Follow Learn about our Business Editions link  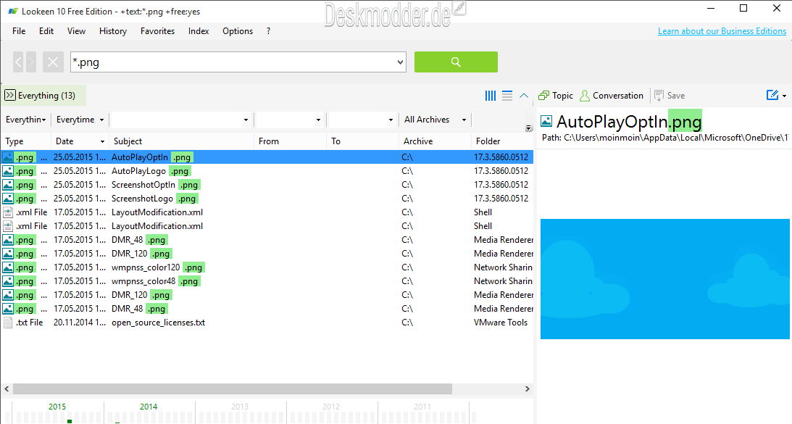point(722,31)
